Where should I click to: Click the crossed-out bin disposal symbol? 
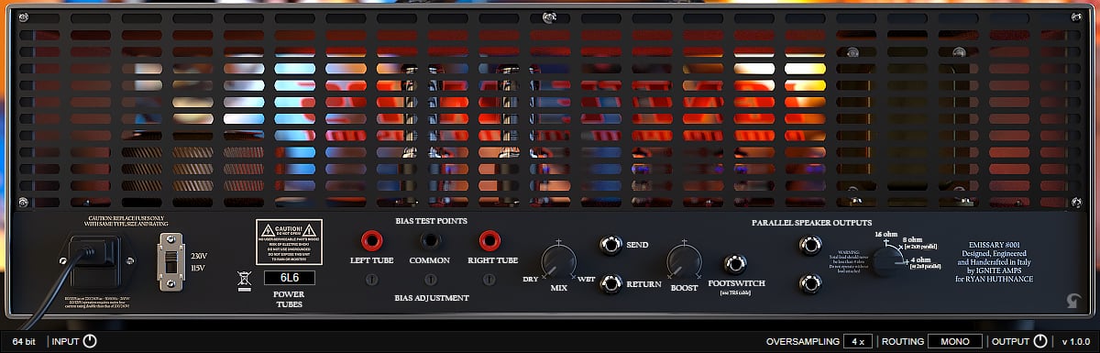click(x=244, y=281)
